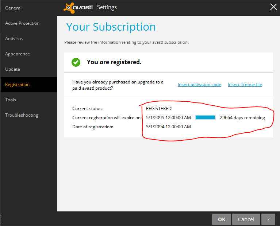Click the 'You are registered.' text
The height and width of the screenshot is (226, 280).
(114, 62)
